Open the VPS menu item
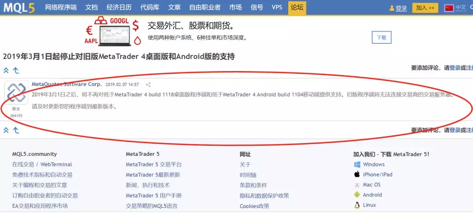 (x=277, y=7)
